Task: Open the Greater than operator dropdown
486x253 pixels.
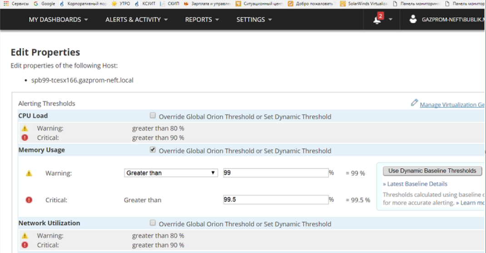Action: [171, 173]
